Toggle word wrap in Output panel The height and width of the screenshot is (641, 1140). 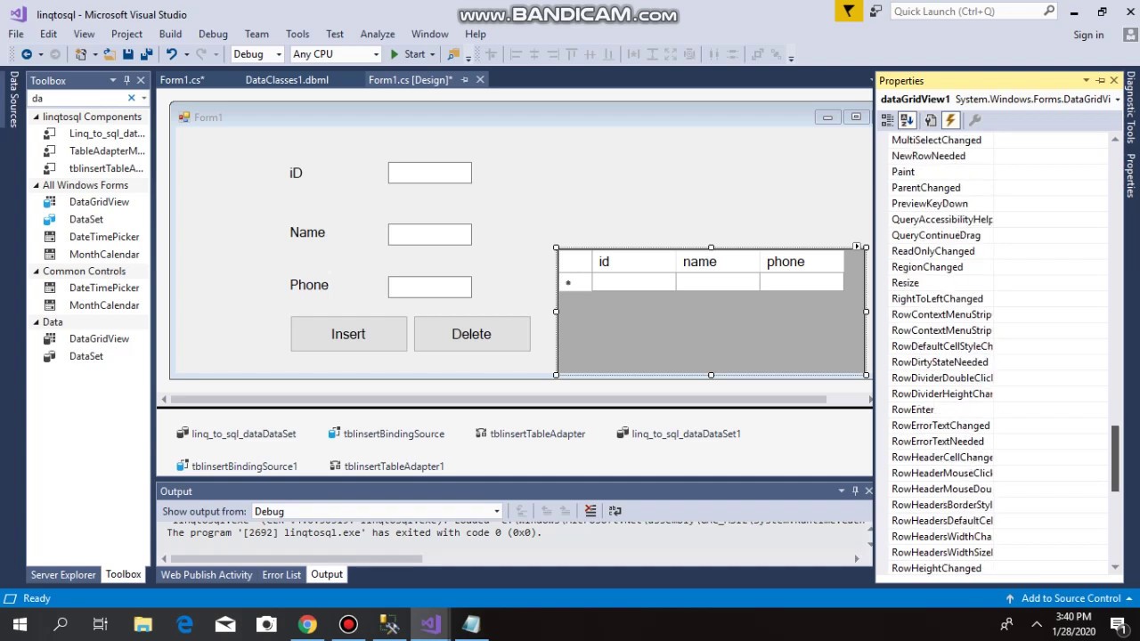click(615, 511)
